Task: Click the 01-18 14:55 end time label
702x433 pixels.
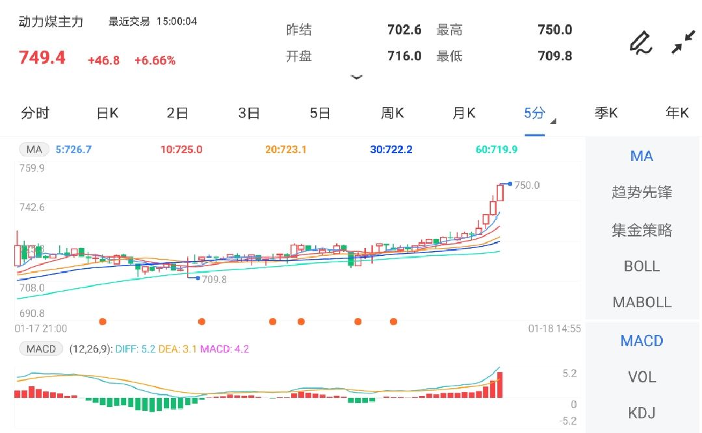Action: point(554,328)
